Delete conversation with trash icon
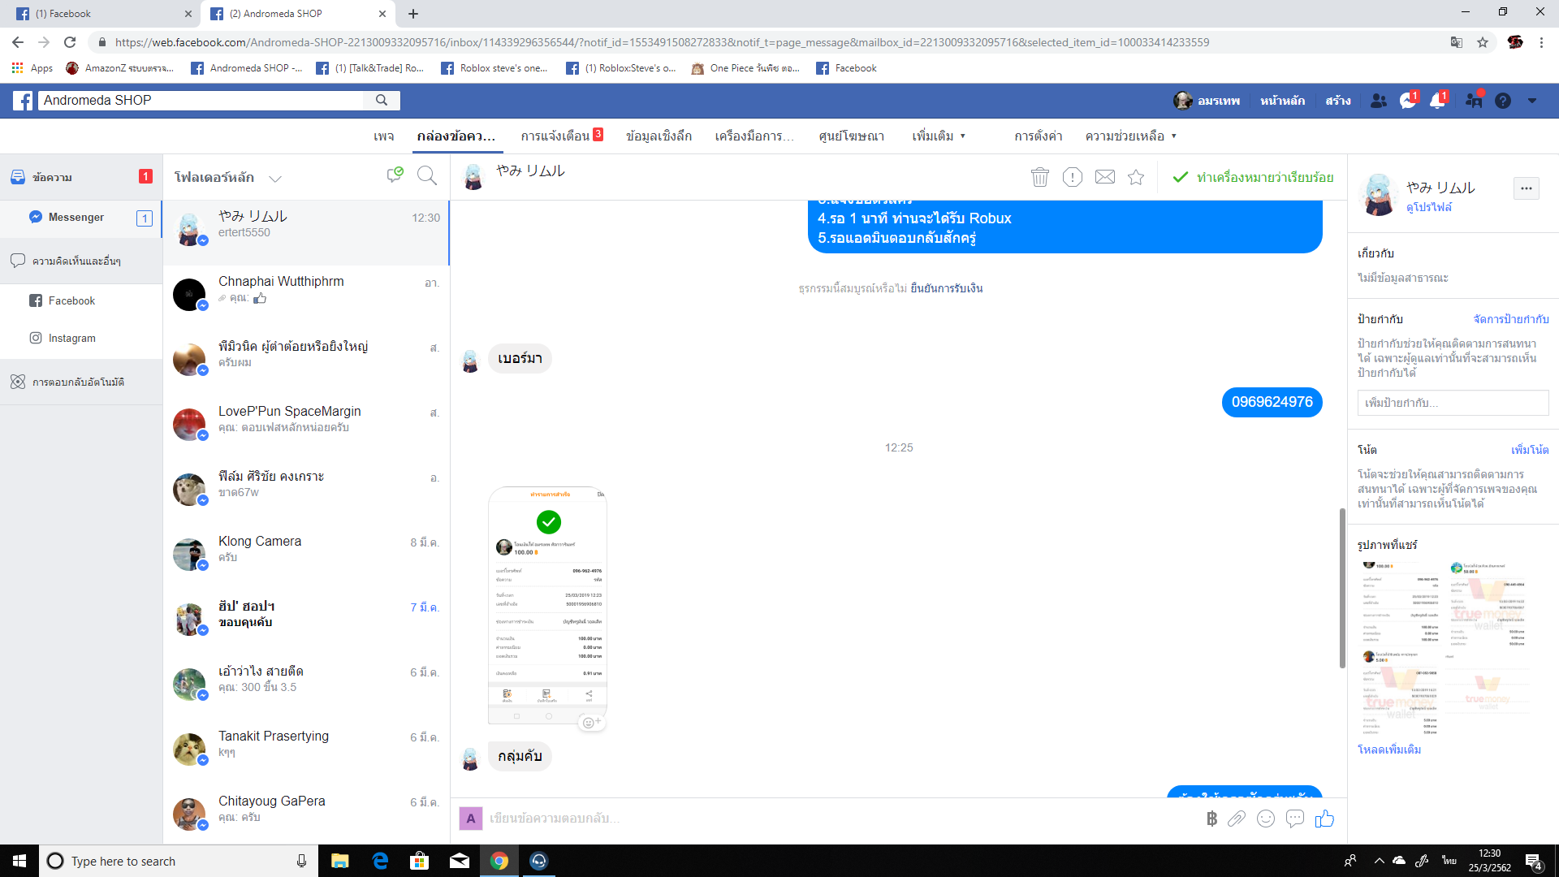Screen dimensions: 1559x877 click(x=1040, y=177)
